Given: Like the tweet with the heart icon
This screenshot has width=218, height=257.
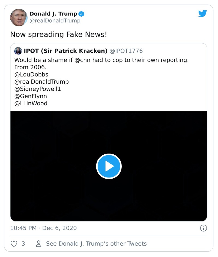Looking at the screenshot, I should 14,244.
